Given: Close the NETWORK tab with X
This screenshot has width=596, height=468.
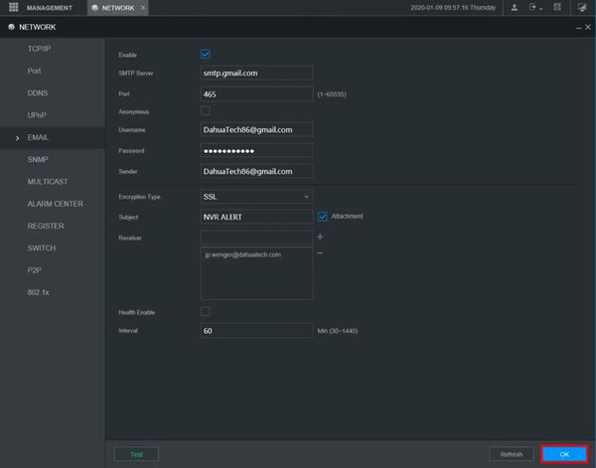Looking at the screenshot, I should coord(143,8).
